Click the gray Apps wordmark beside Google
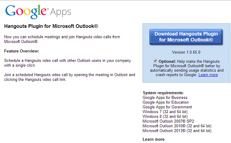This screenshot has width=231, height=143. click(60, 12)
